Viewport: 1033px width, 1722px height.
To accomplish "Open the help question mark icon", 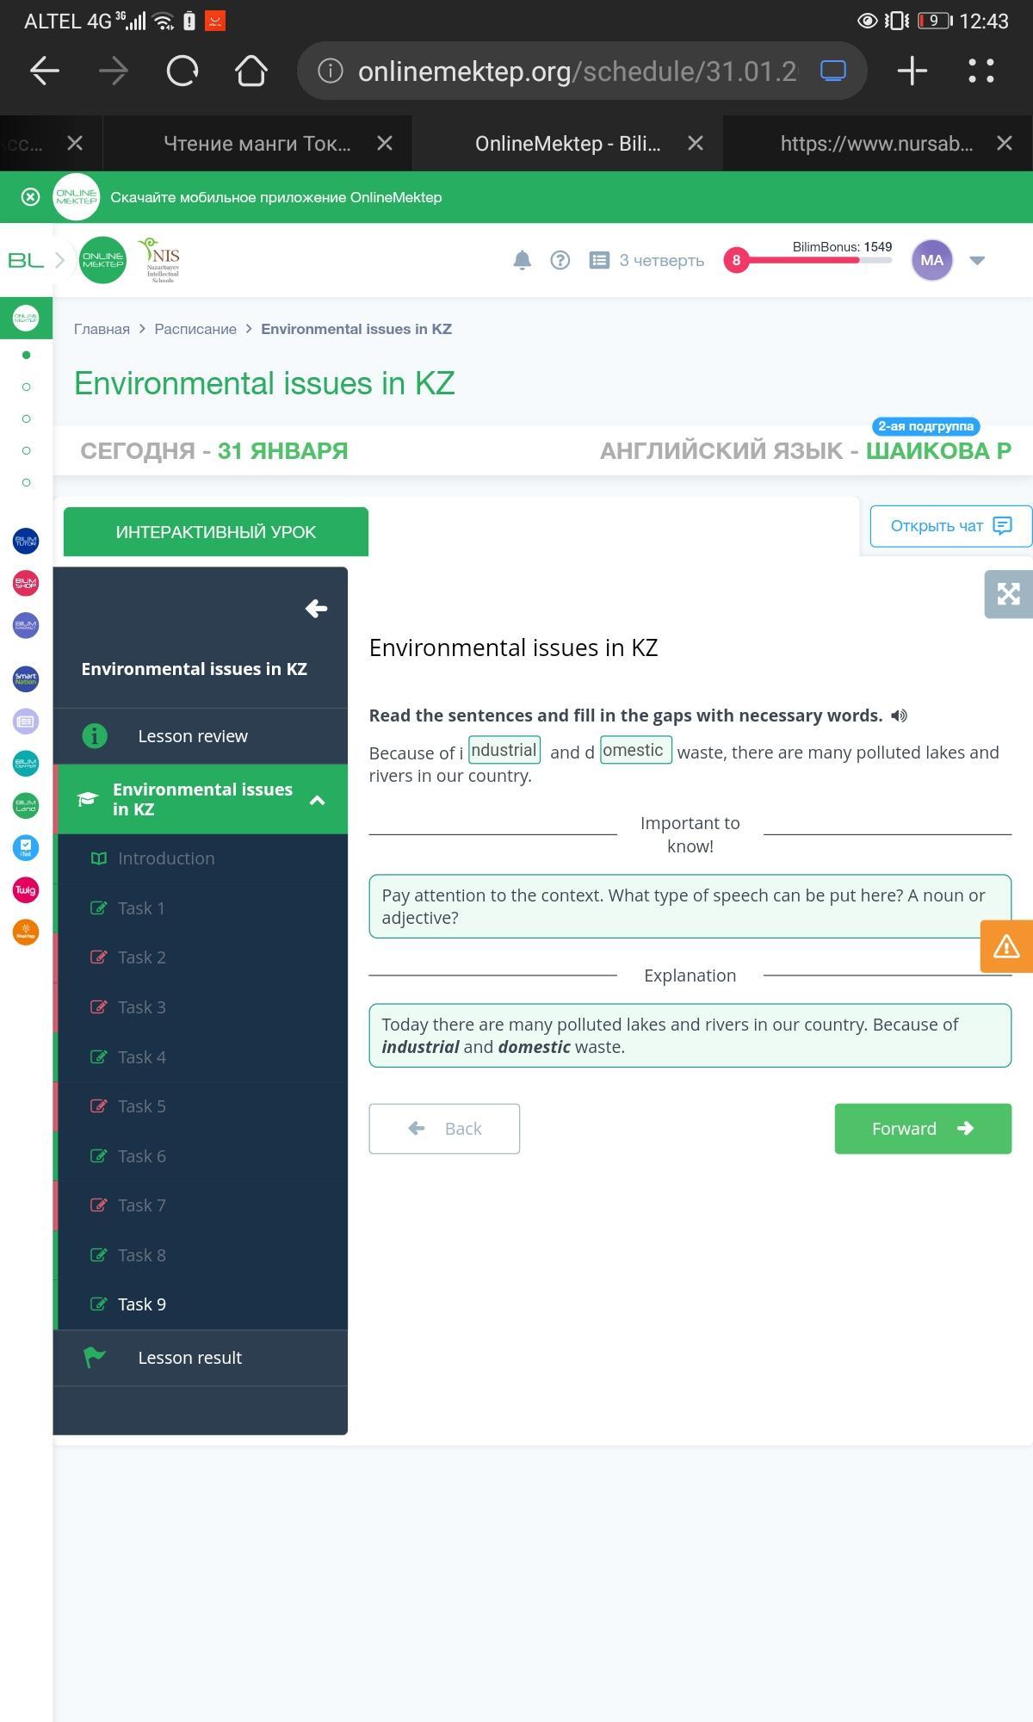I will click(x=560, y=260).
